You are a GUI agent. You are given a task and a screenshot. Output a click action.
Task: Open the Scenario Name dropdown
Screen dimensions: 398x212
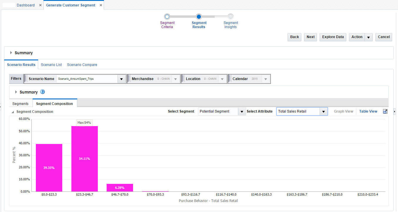[x=121, y=79]
